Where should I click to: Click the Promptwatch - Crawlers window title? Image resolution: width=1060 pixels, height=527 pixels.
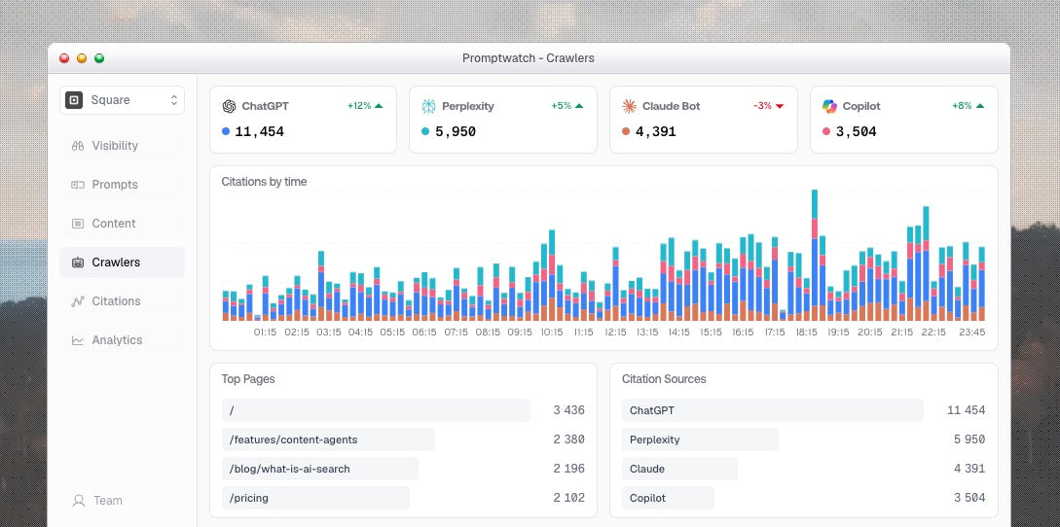point(529,58)
